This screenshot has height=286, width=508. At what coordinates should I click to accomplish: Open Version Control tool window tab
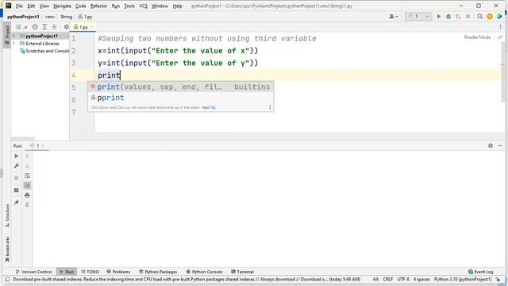click(33, 272)
